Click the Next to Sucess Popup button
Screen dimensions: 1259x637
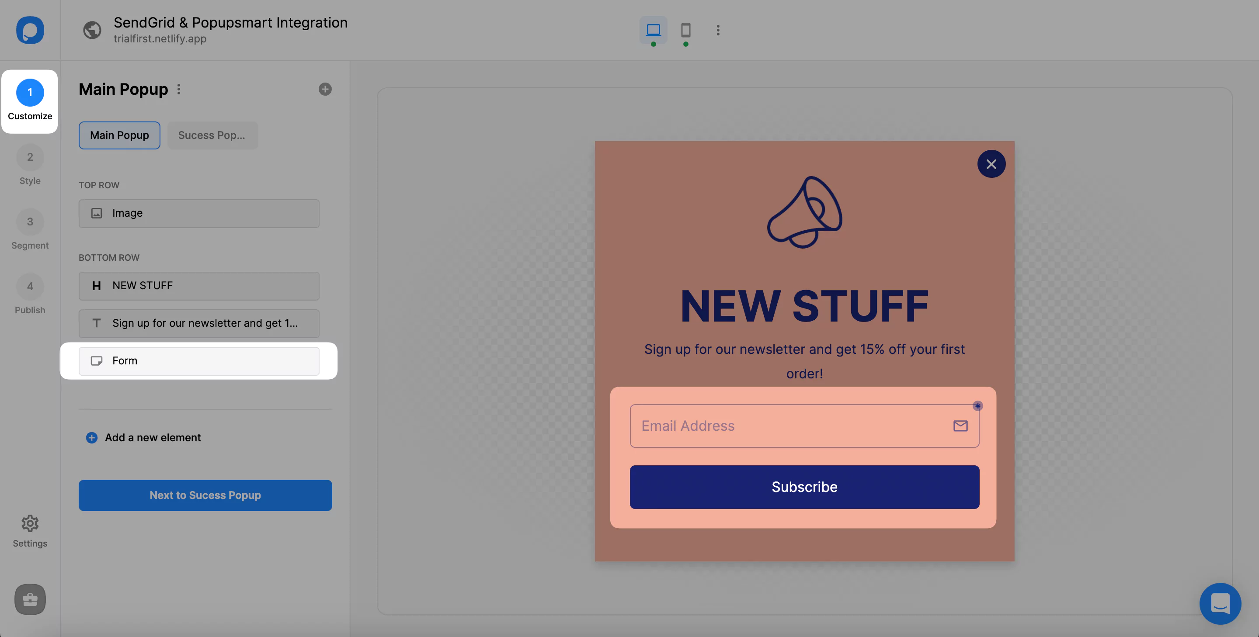click(205, 495)
